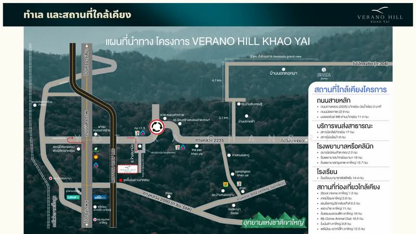Click the Stock Home เขาใหญ่ 1.5 กม. list item

click(340, 193)
